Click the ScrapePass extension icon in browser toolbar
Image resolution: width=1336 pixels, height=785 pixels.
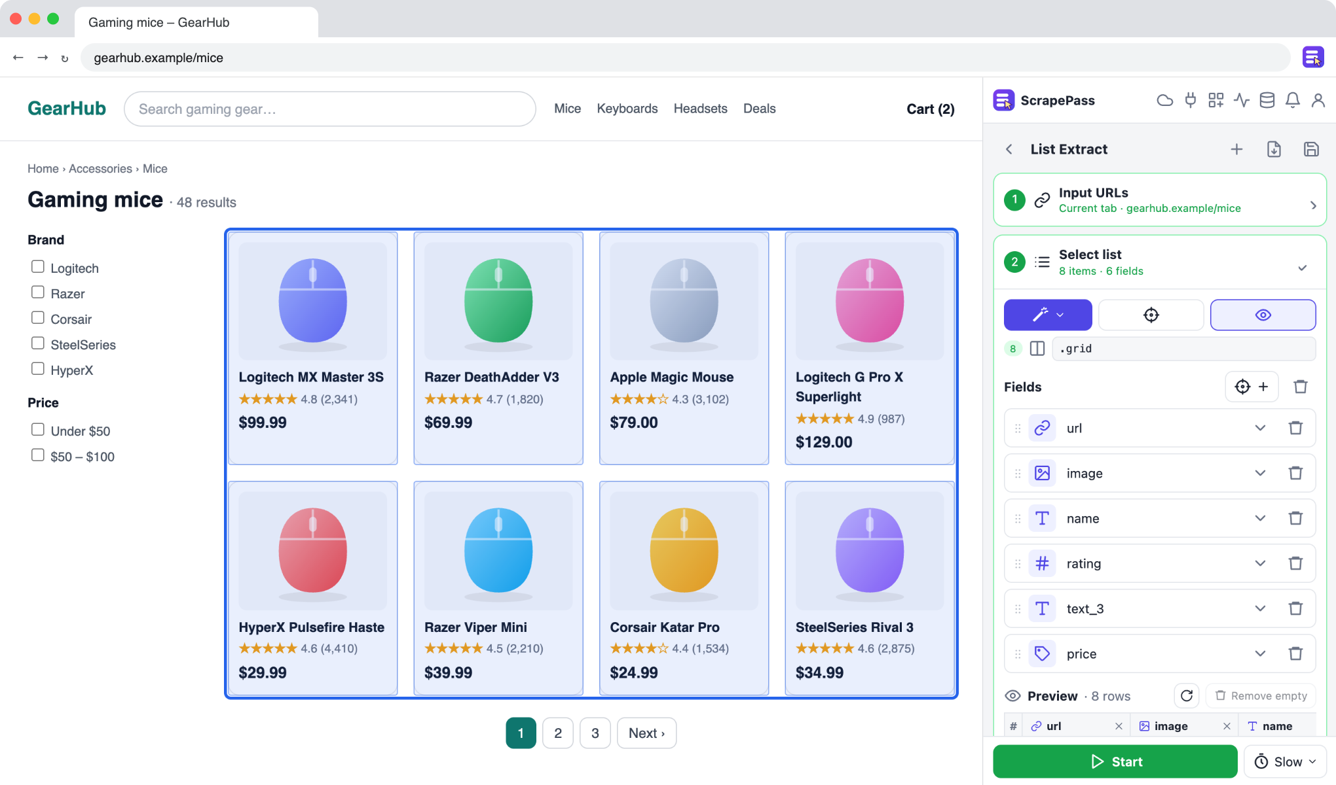point(1313,58)
